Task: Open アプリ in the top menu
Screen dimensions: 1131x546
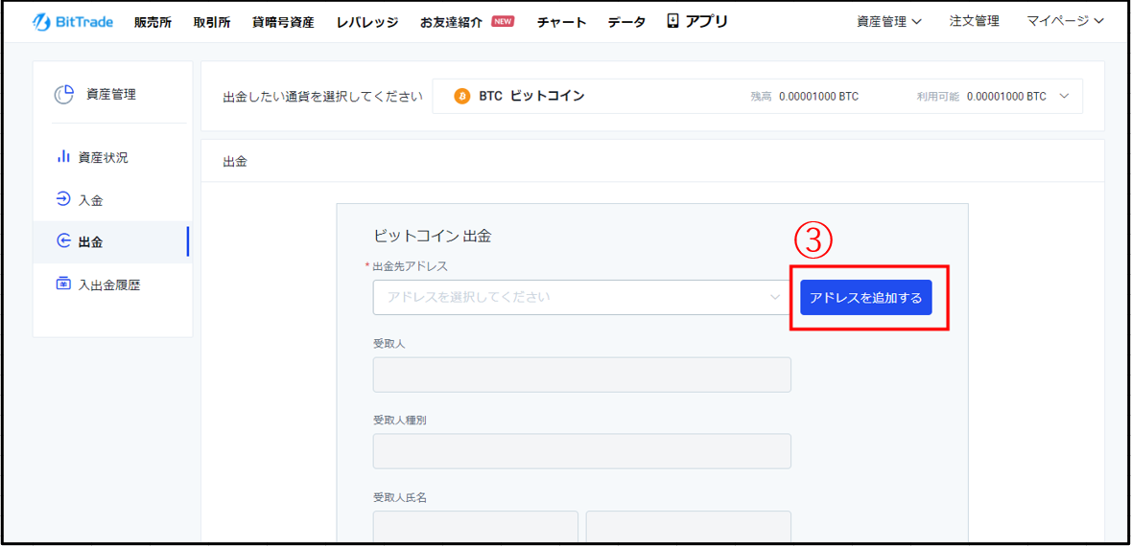Action: (x=706, y=22)
